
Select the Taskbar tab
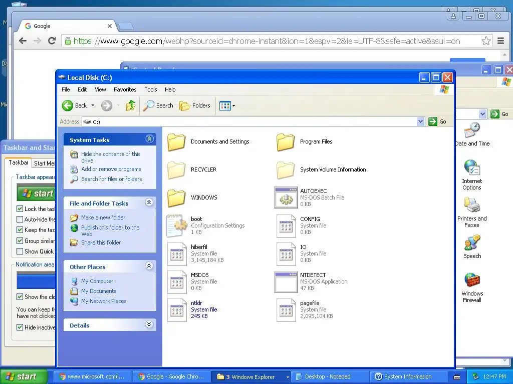tap(19, 162)
